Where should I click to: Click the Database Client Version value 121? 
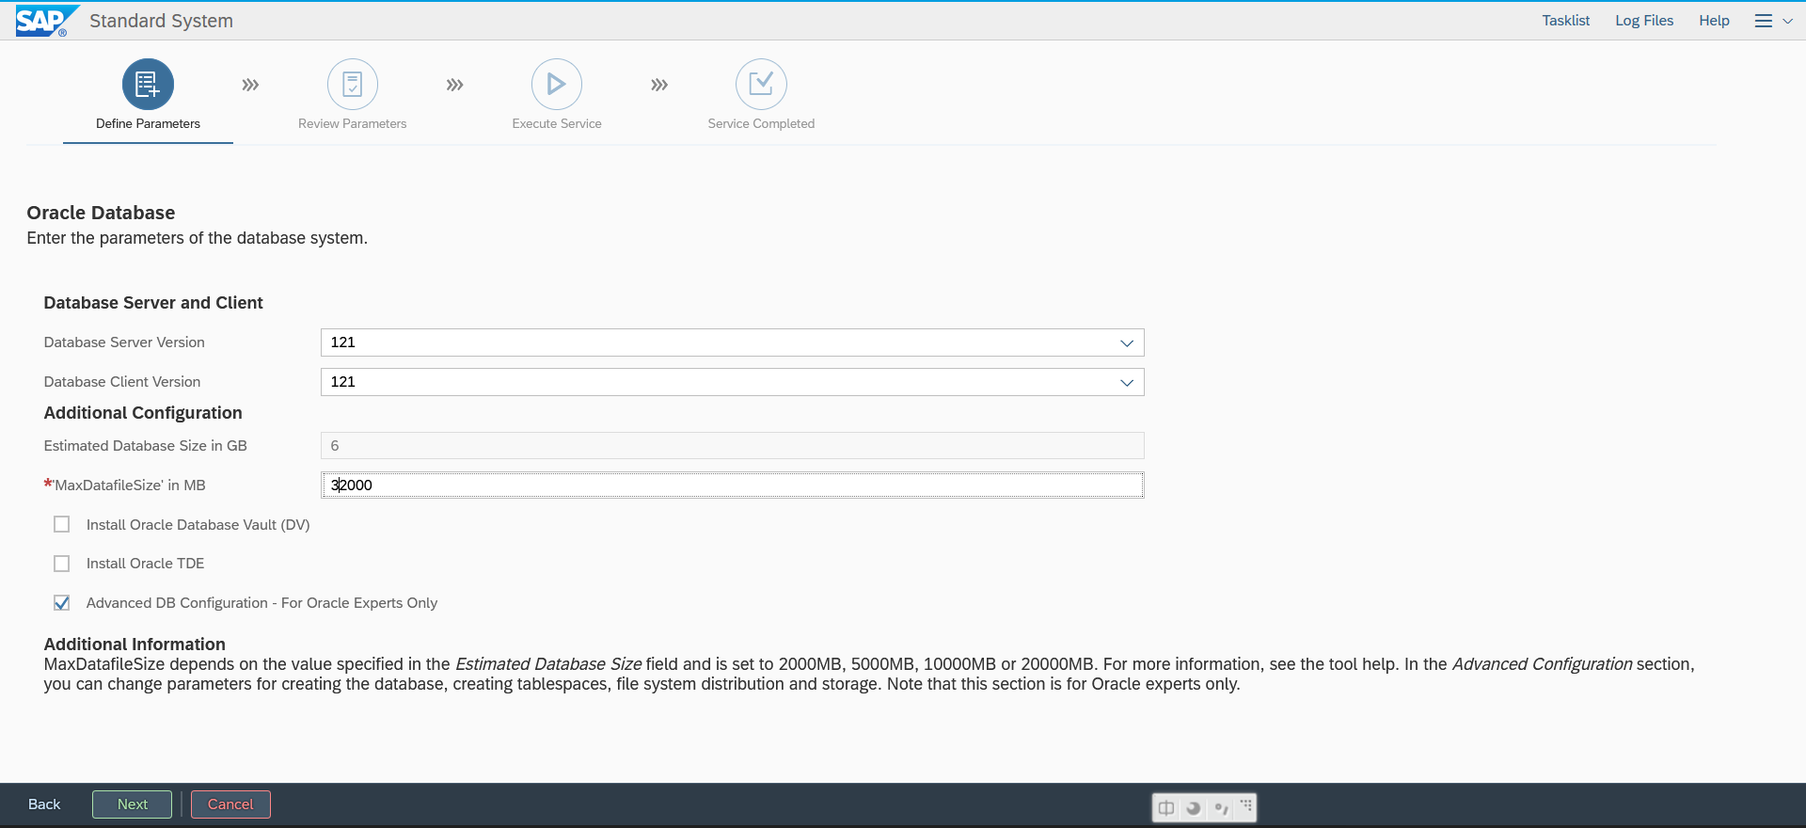coord(343,382)
